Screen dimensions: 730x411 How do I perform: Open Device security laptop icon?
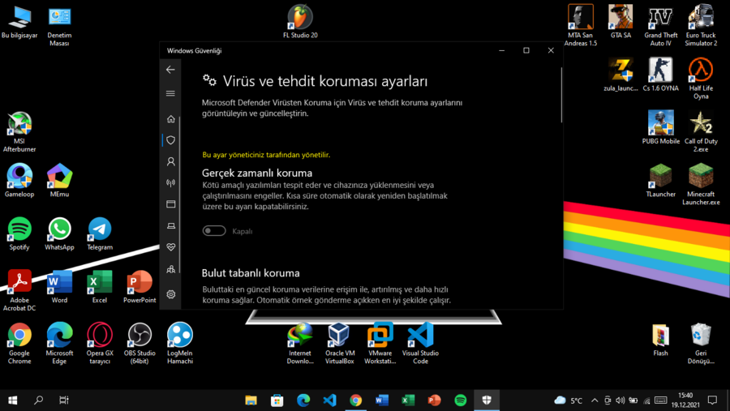[171, 225]
